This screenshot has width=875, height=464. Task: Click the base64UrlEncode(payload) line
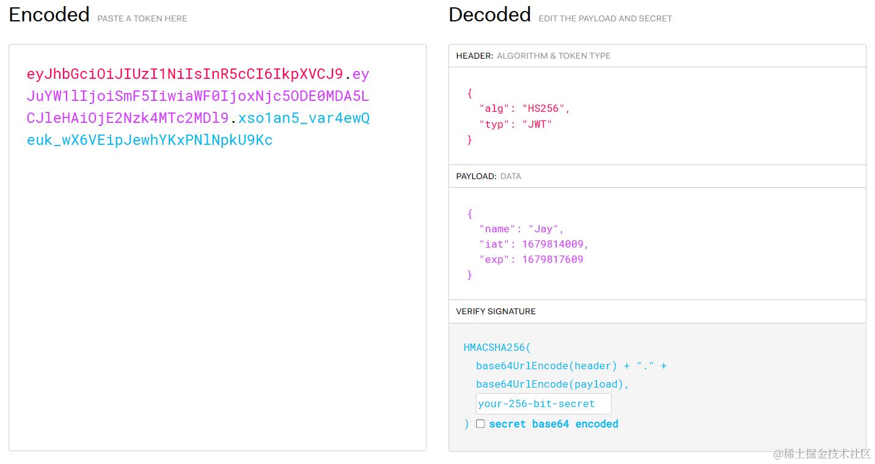tap(552, 384)
